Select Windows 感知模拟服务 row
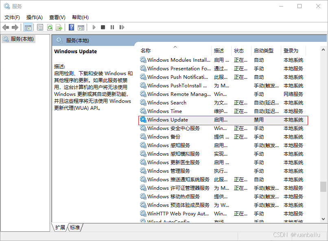 coord(223,154)
